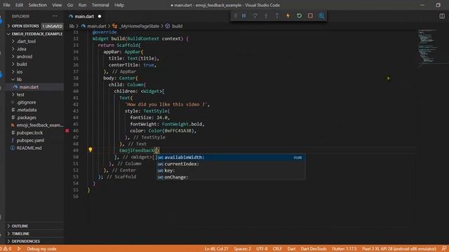Click the lightbulb quick fix icon

tap(91, 149)
